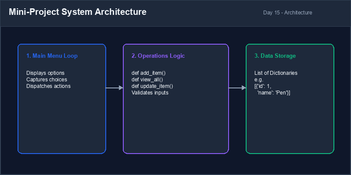Click the def add_item() line
351x175 pixels.
coord(148,73)
